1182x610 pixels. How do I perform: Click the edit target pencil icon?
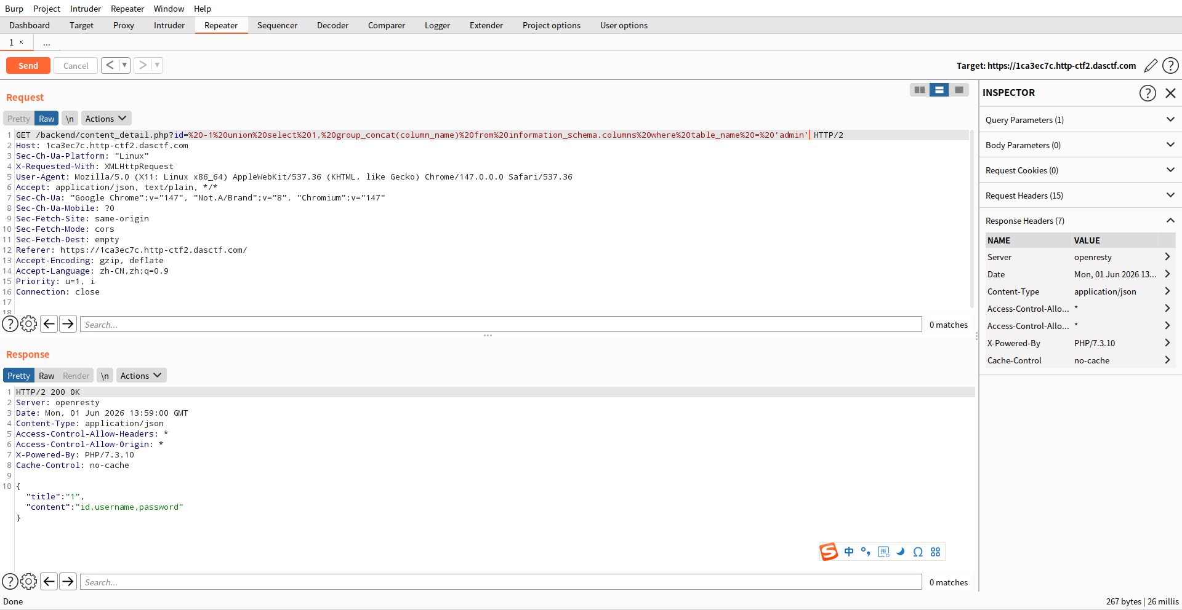[1150, 65]
